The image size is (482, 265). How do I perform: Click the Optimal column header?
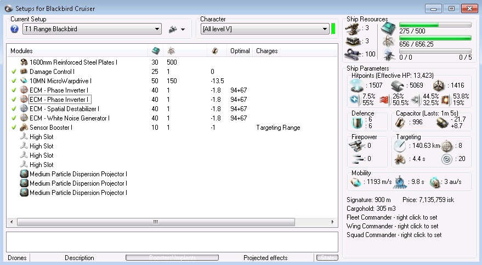coord(240,51)
